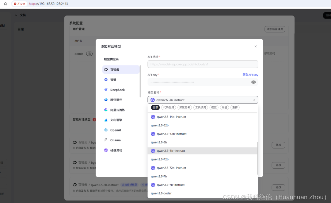Close the 添加对话模型 dialog
331x203 pixels.
[256, 46]
